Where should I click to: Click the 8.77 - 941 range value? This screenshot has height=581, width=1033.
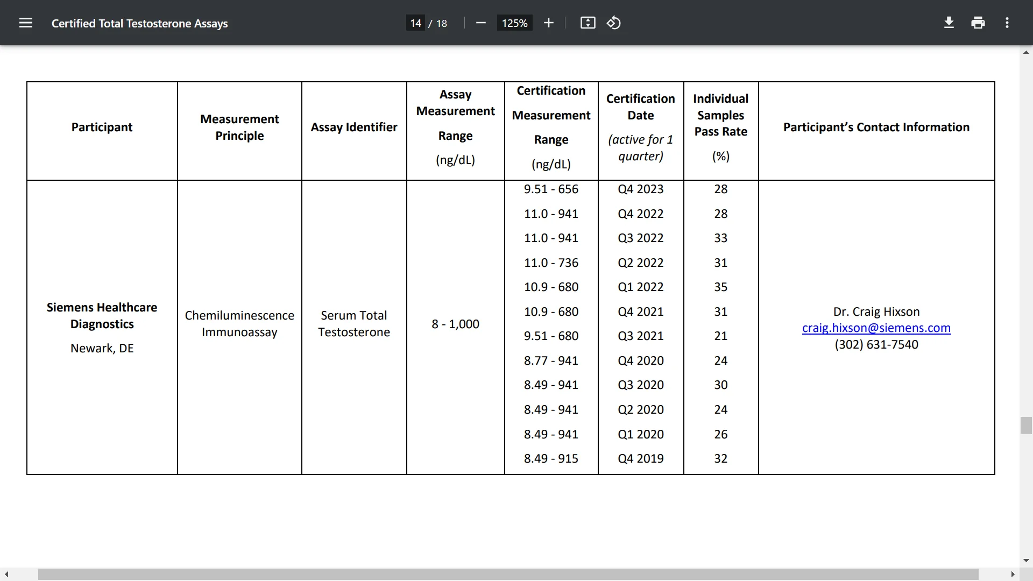click(551, 361)
